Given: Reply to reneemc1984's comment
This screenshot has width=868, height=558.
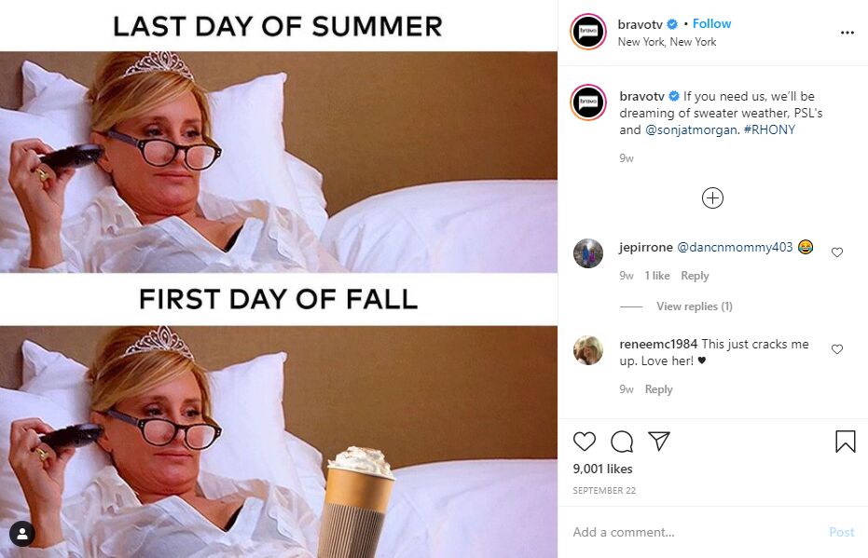Looking at the screenshot, I should [x=659, y=389].
